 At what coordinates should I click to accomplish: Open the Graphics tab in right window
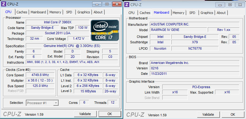tap(207, 13)
